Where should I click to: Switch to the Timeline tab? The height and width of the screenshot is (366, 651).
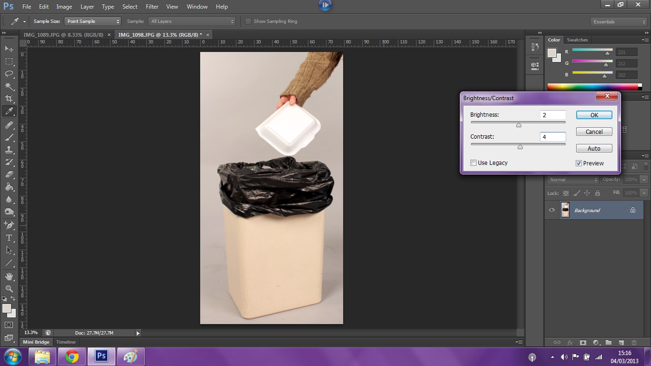click(x=66, y=342)
